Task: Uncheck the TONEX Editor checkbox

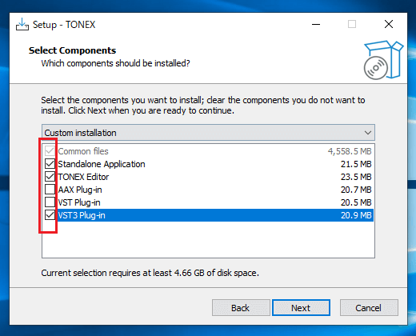Action: coord(50,177)
